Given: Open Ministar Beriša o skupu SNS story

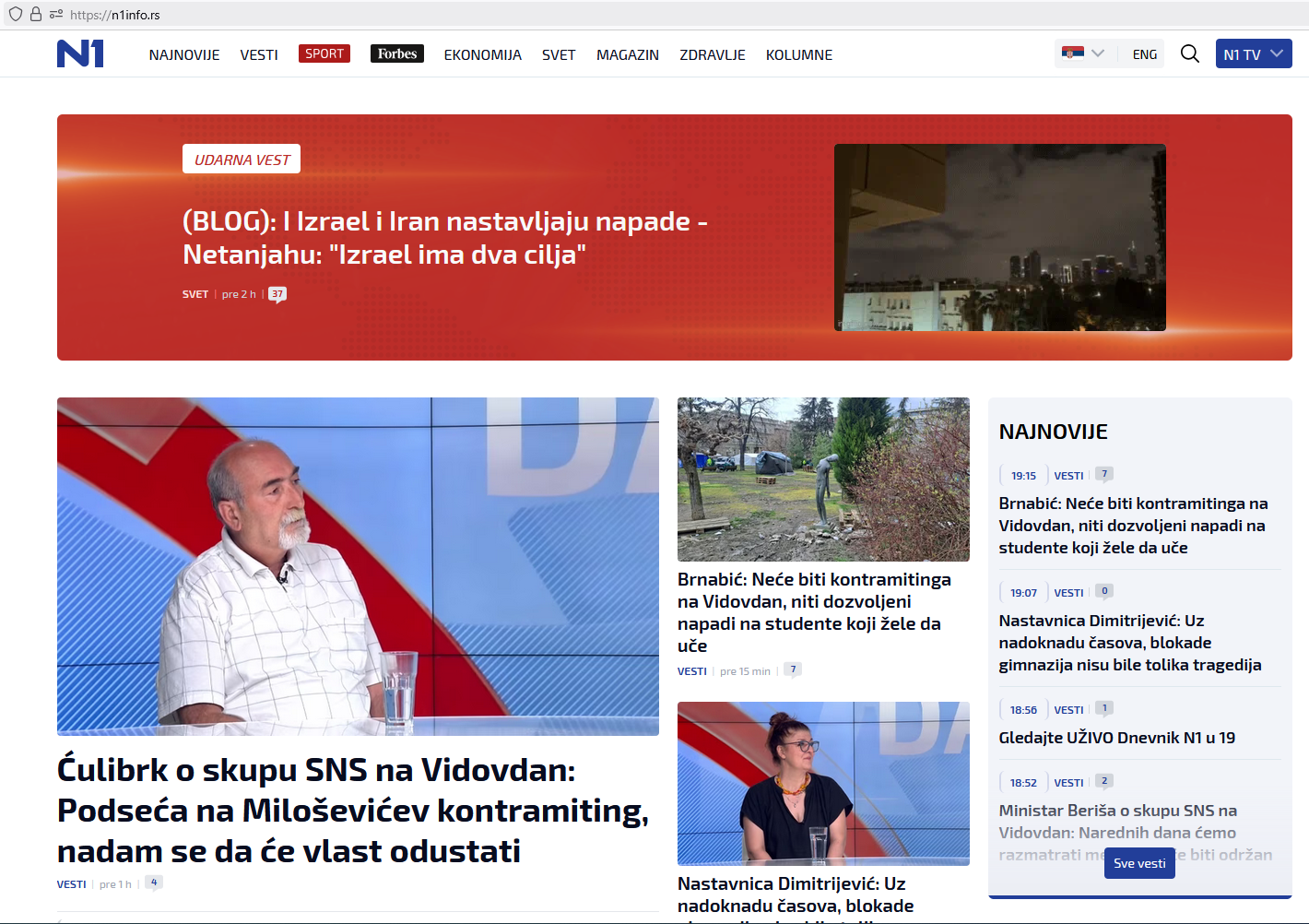Looking at the screenshot, I should tap(1136, 832).
